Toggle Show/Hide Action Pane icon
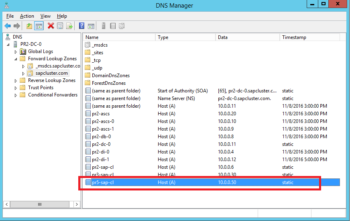The height and width of the screenshot is (221, 350). [91, 26]
